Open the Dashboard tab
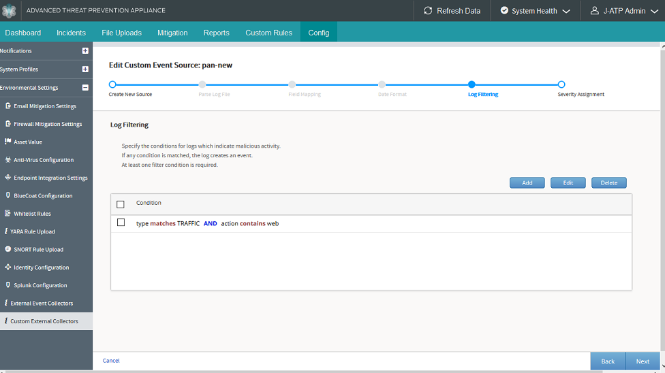Screen dimensions: 665x373 [x=23, y=33]
